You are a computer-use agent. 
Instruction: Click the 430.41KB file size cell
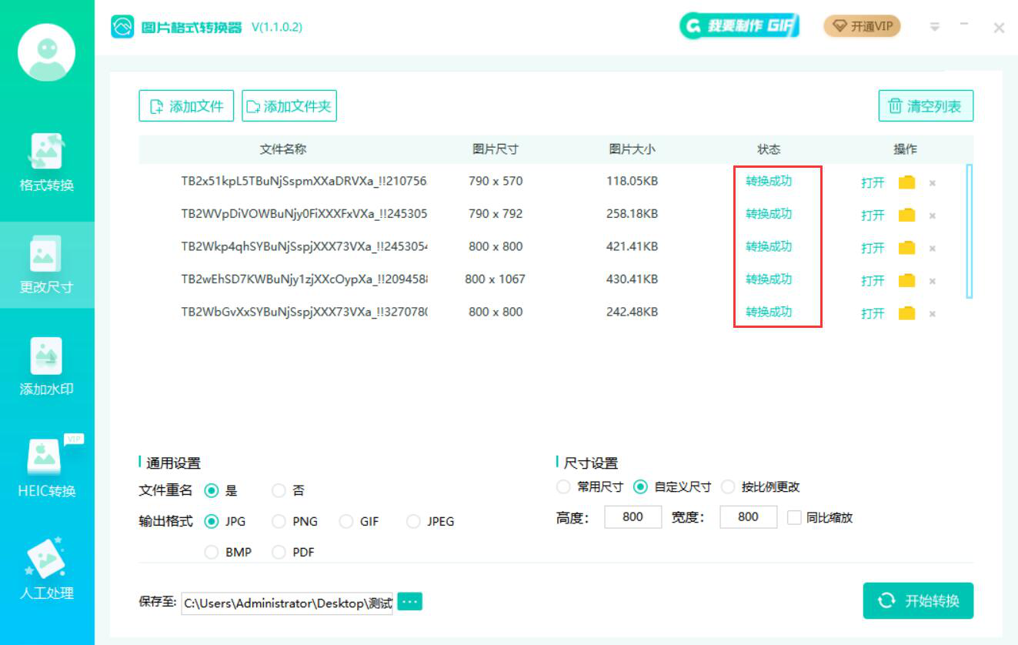[x=632, y=279]
